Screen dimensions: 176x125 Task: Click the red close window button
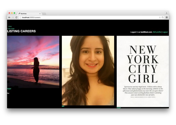9,13
